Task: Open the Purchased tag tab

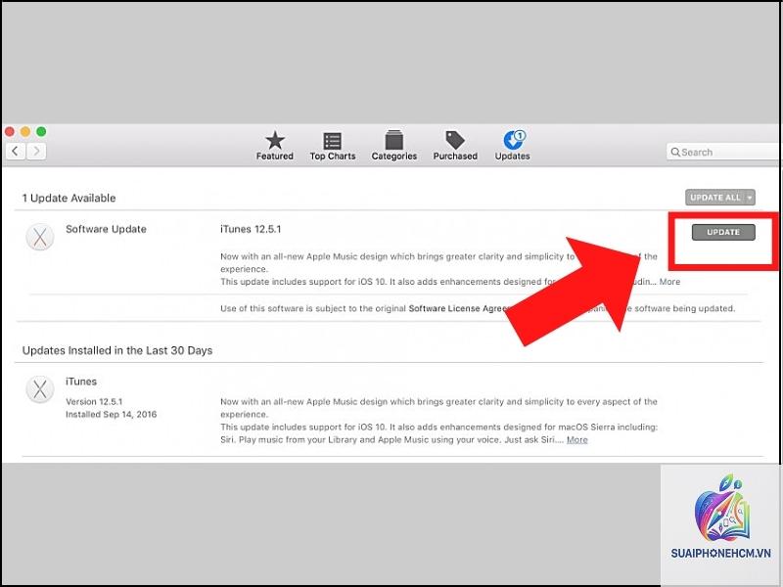Action: pyautogui.click(x=455, y=146)
